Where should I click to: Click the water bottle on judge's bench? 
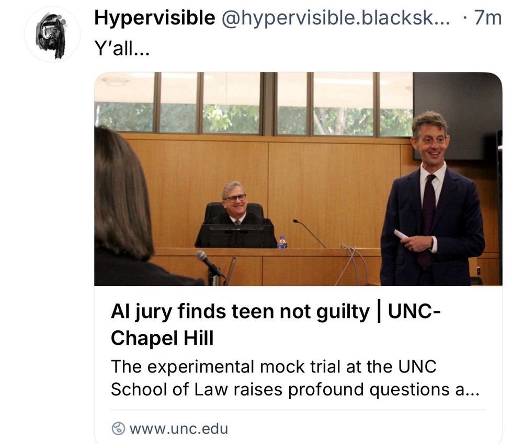[282, 242]
